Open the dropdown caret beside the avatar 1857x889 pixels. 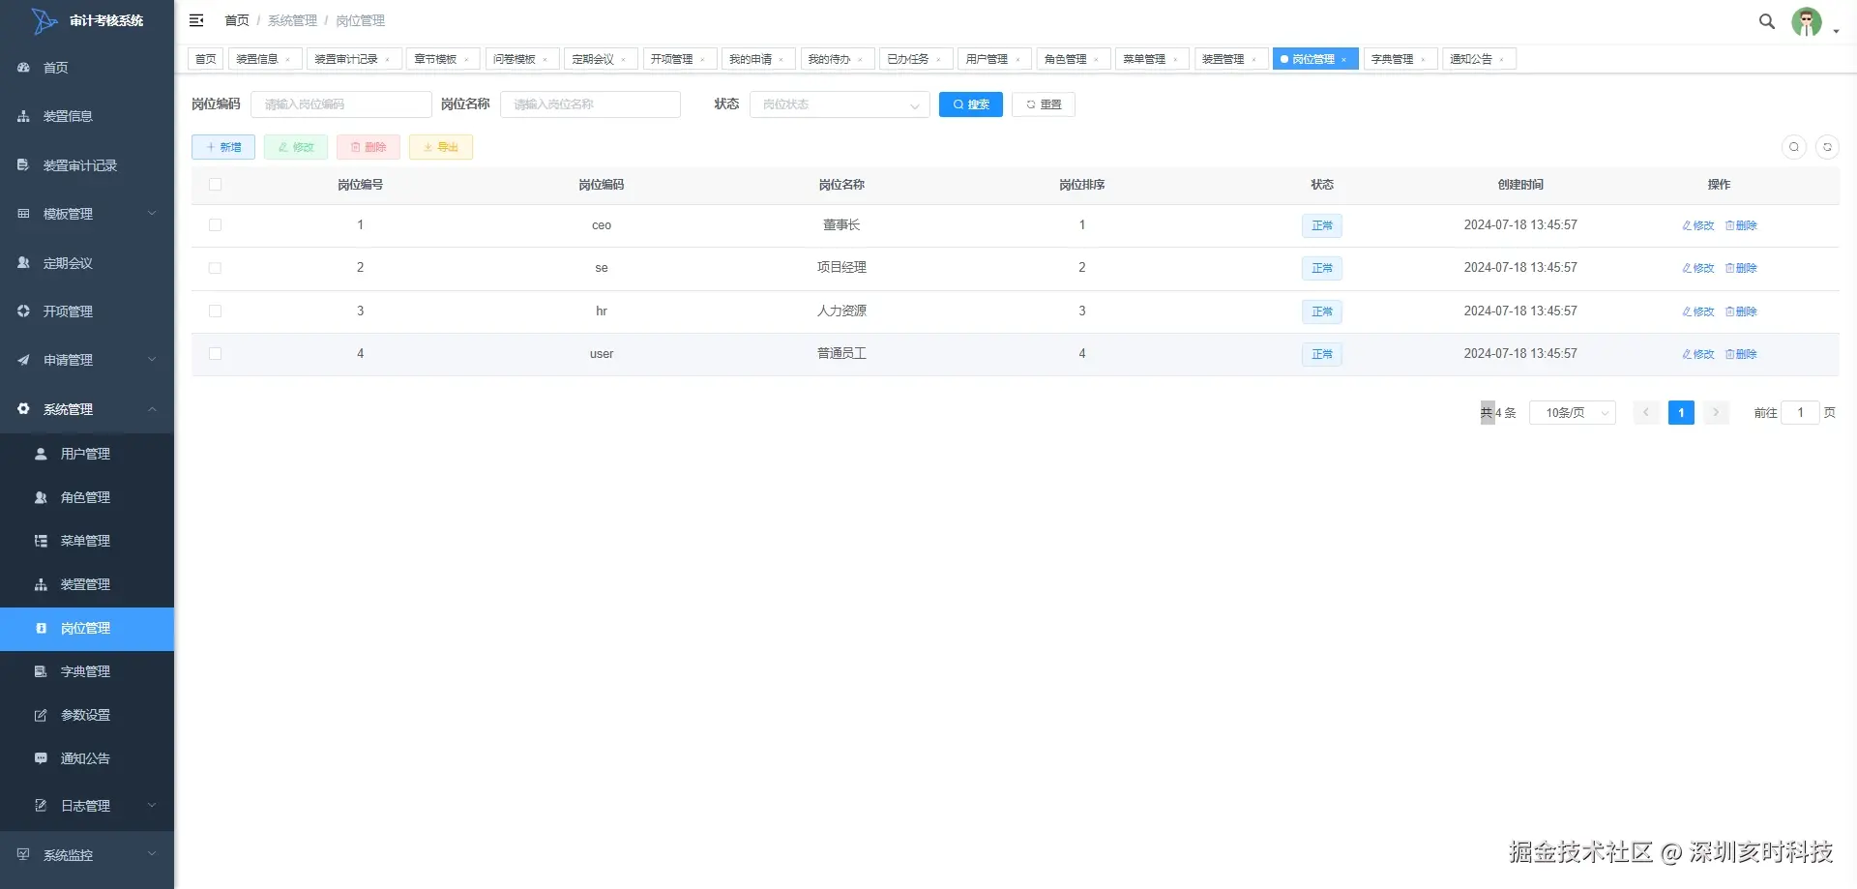[1836, 31]
